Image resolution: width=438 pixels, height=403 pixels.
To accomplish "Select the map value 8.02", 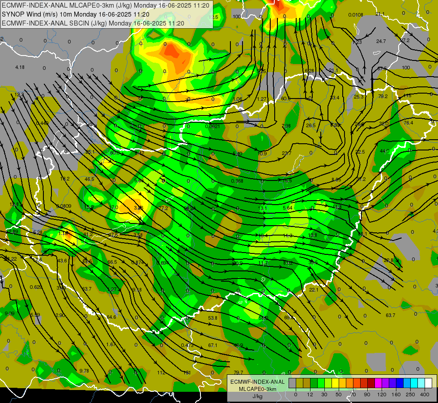I will tap(288, 263).
